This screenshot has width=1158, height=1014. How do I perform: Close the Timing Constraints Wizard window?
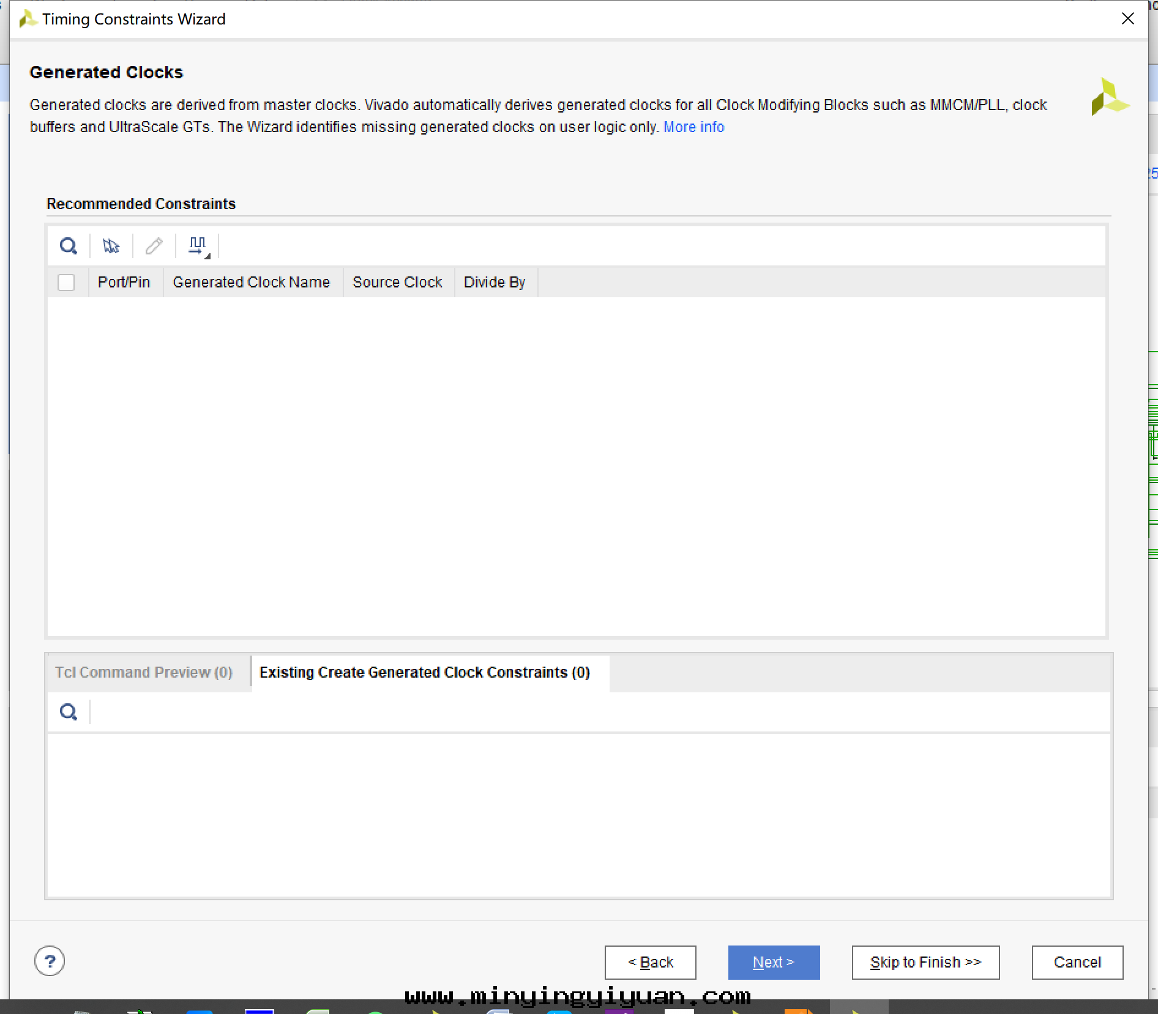[x=1127, y=19]
